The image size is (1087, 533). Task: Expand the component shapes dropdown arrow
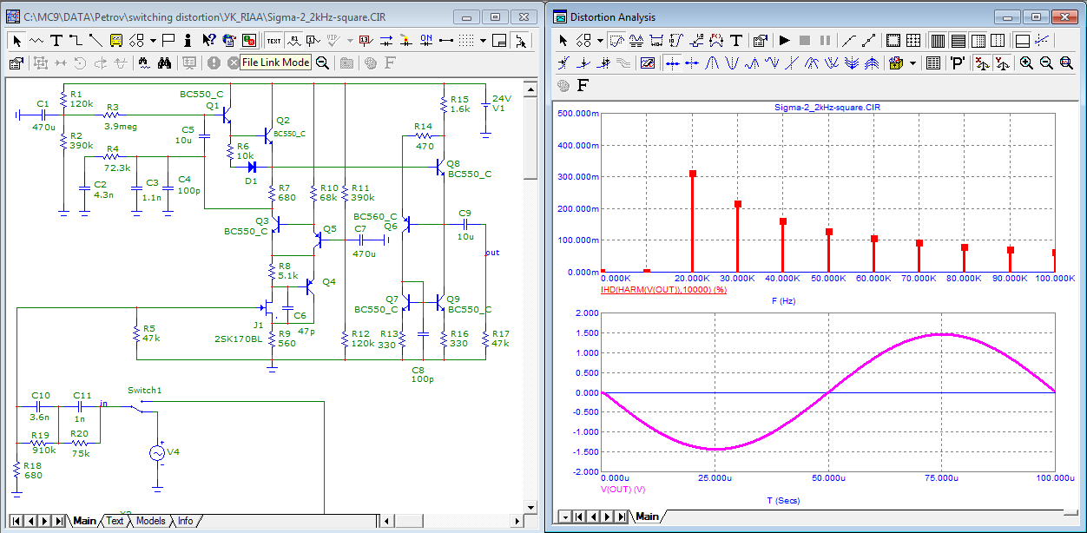click(153, 40)
